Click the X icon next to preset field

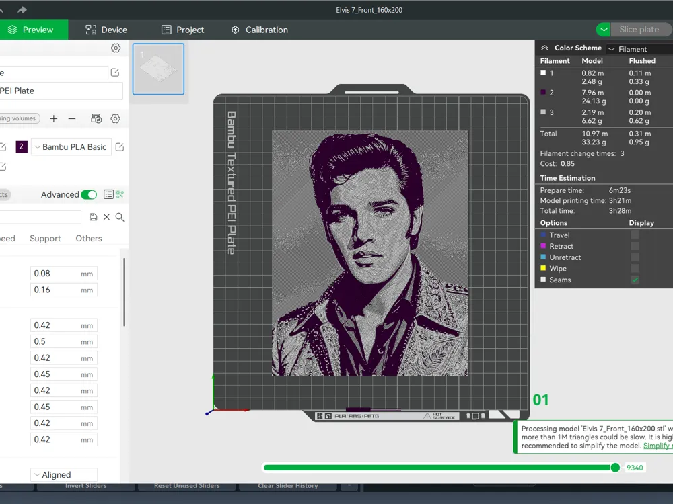[x=106, y=217]
